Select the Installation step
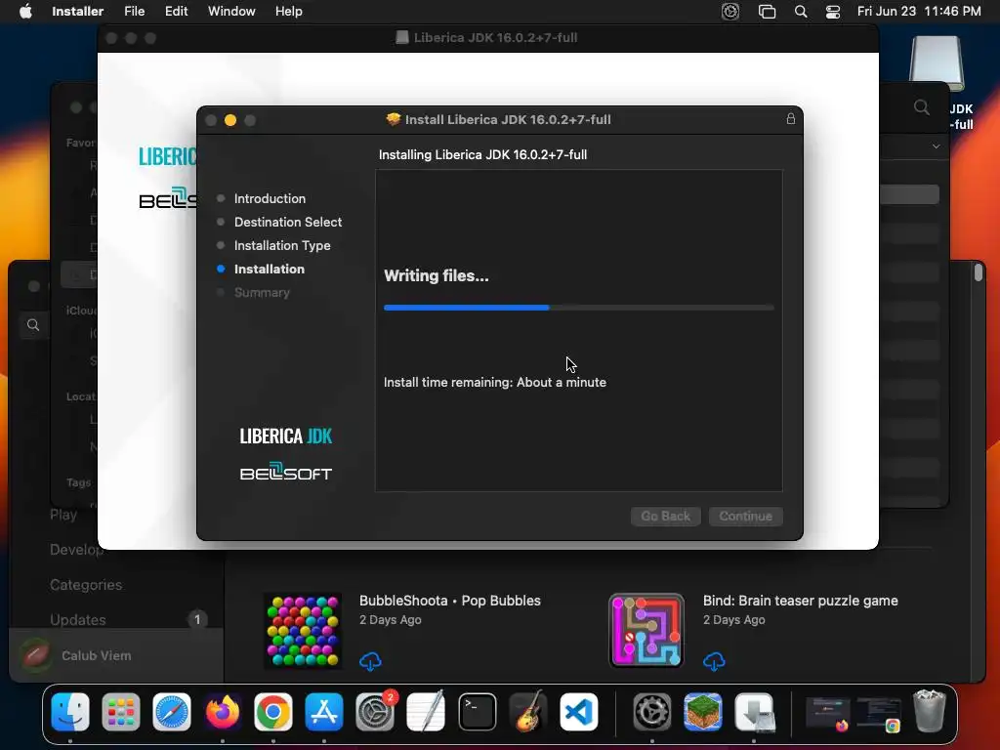The image size is (1000, 750). tap(269, 270)
